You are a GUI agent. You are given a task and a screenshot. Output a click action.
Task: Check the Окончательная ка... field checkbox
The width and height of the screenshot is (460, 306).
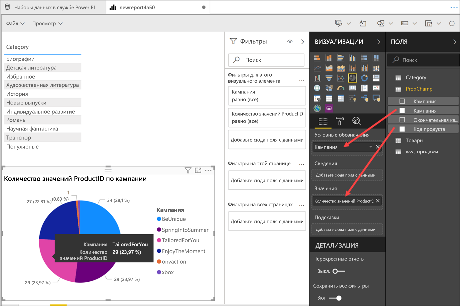(402, 120)
